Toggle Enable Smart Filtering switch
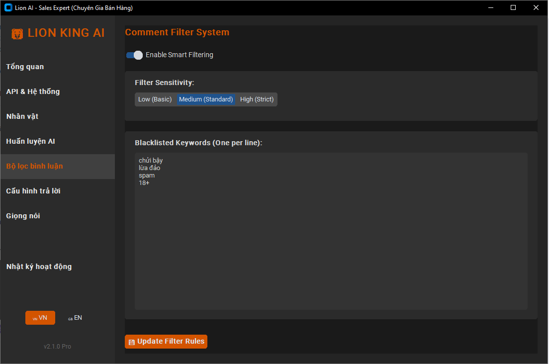549x364 pixels. [x=134, y=55]
